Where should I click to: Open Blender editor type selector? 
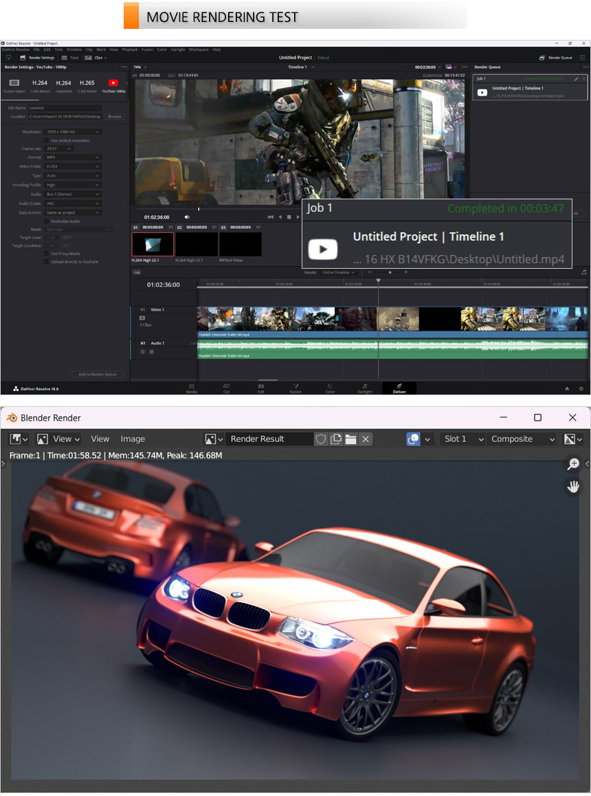click(x=19, y=439)
